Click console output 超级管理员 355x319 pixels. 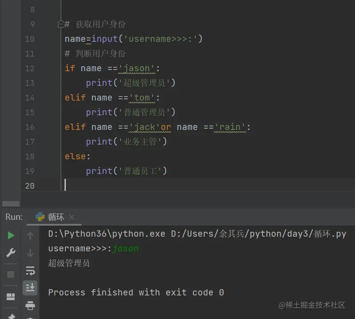click(x=69, y=263)
